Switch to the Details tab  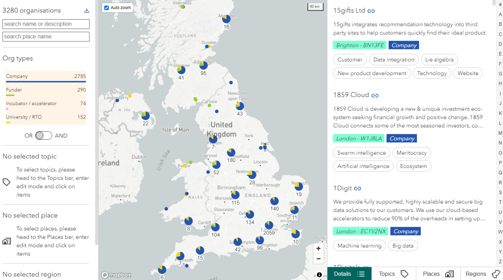[350, 274]
